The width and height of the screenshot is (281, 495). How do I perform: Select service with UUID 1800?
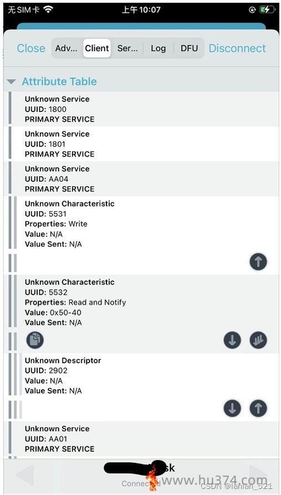pyautogui.click(x=141, y=109)
